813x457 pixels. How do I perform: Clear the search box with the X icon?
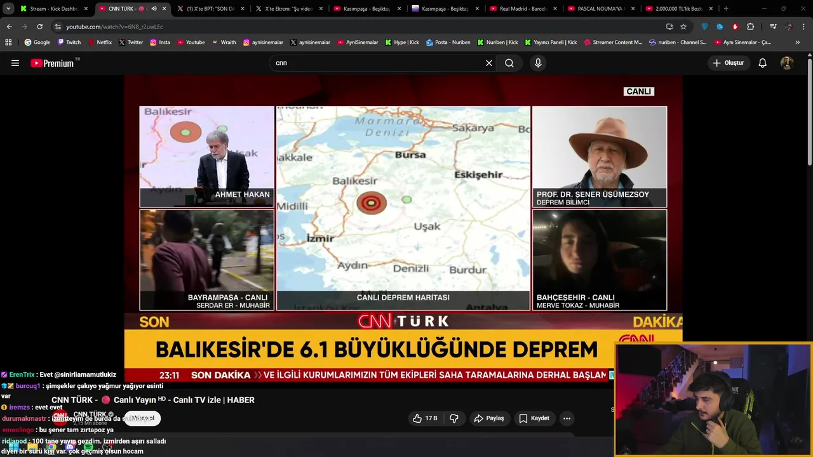[x=489, y=63]
